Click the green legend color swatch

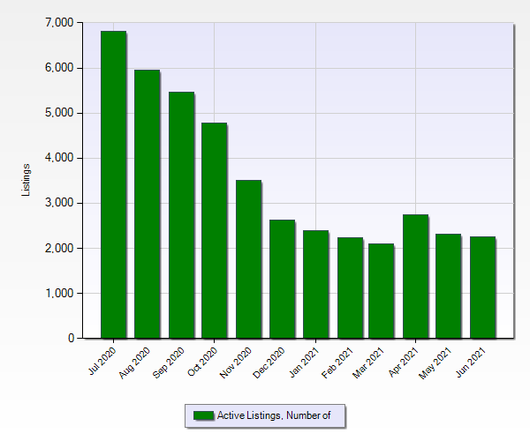(x=203, y=415)
